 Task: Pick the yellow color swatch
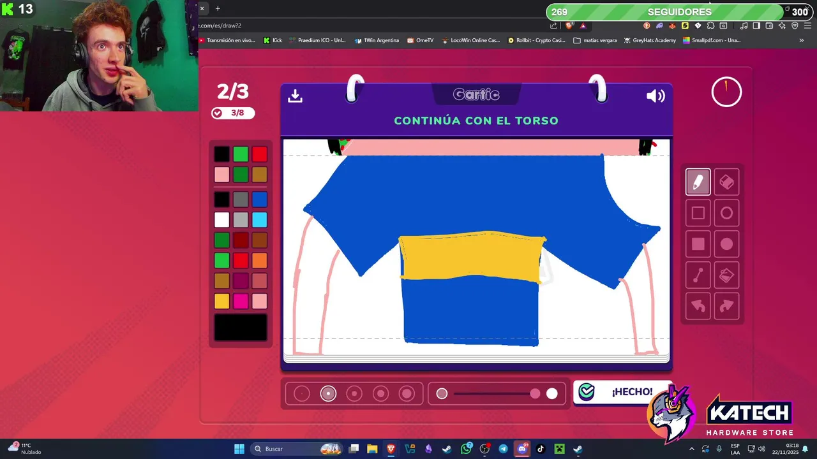point(221,301)
